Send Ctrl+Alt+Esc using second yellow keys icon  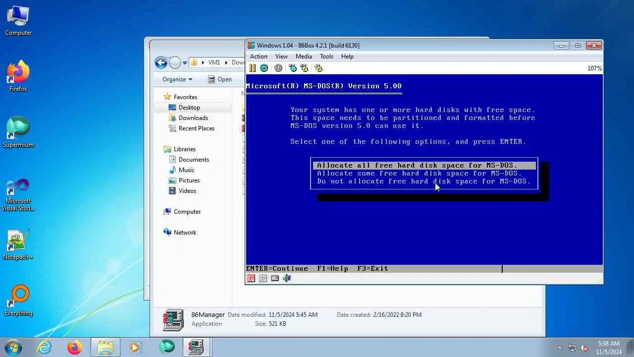tap(304, 68)
